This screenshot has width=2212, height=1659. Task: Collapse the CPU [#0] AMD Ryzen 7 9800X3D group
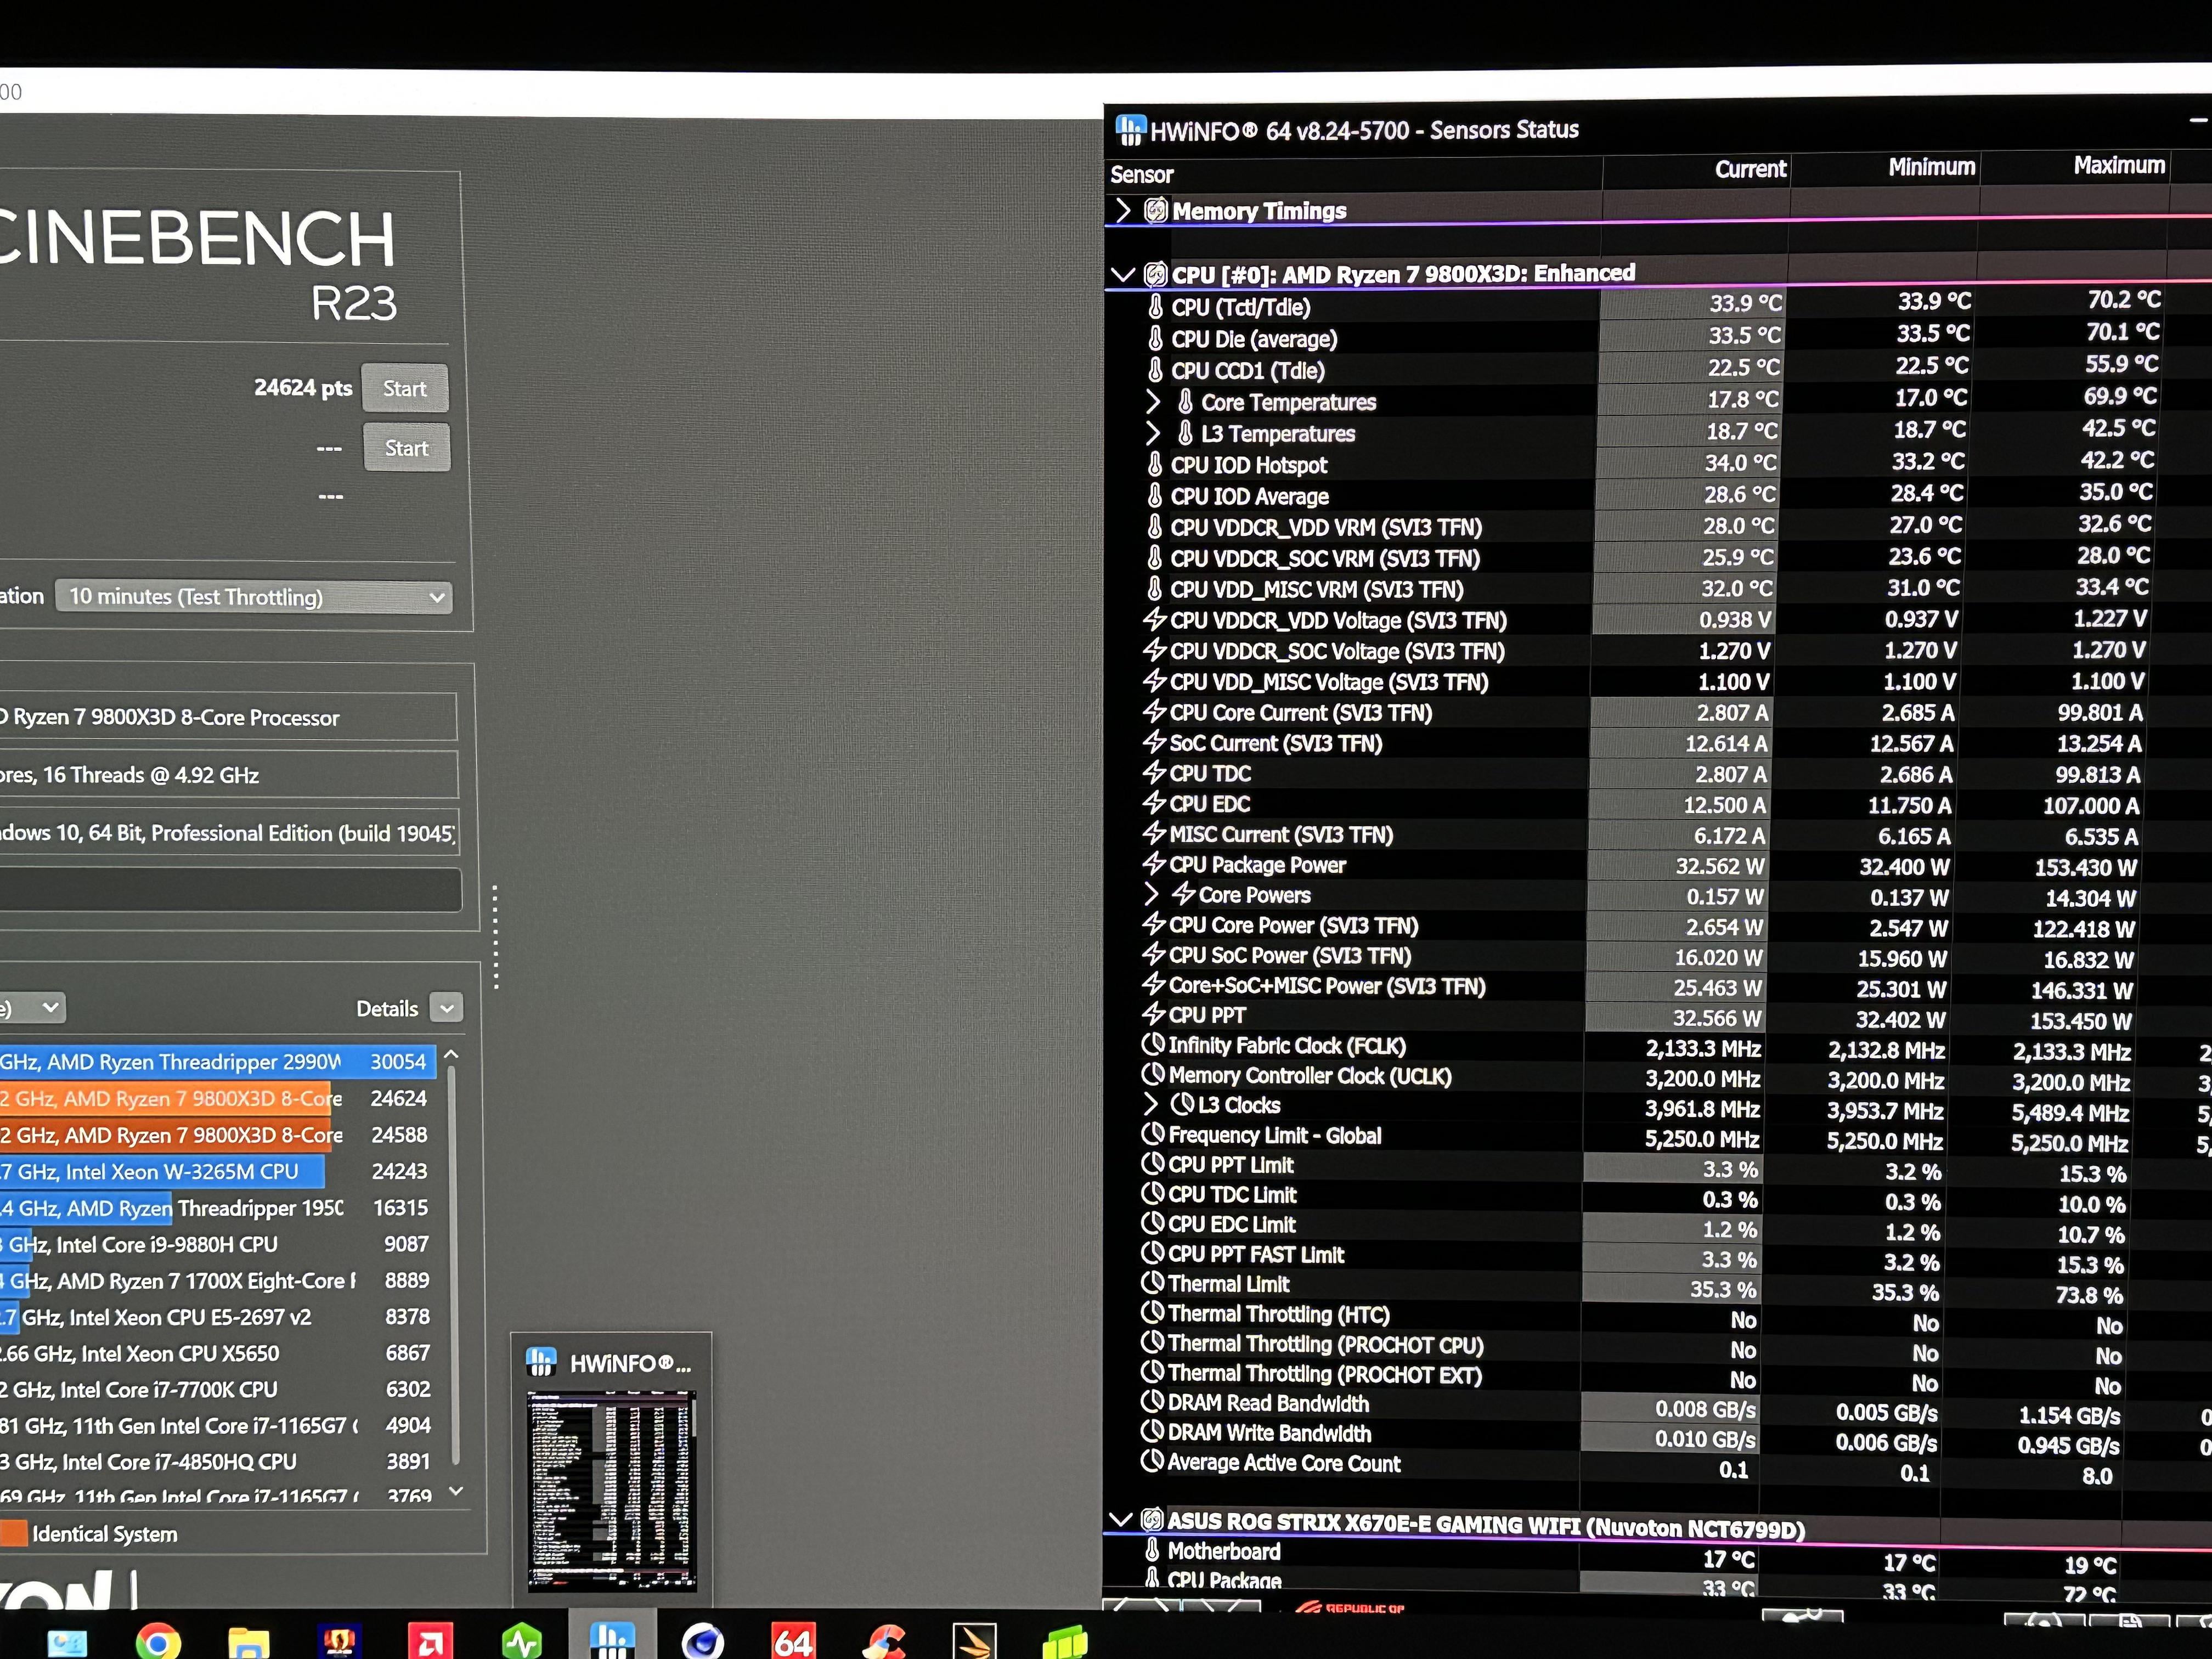coord(1123,275)
